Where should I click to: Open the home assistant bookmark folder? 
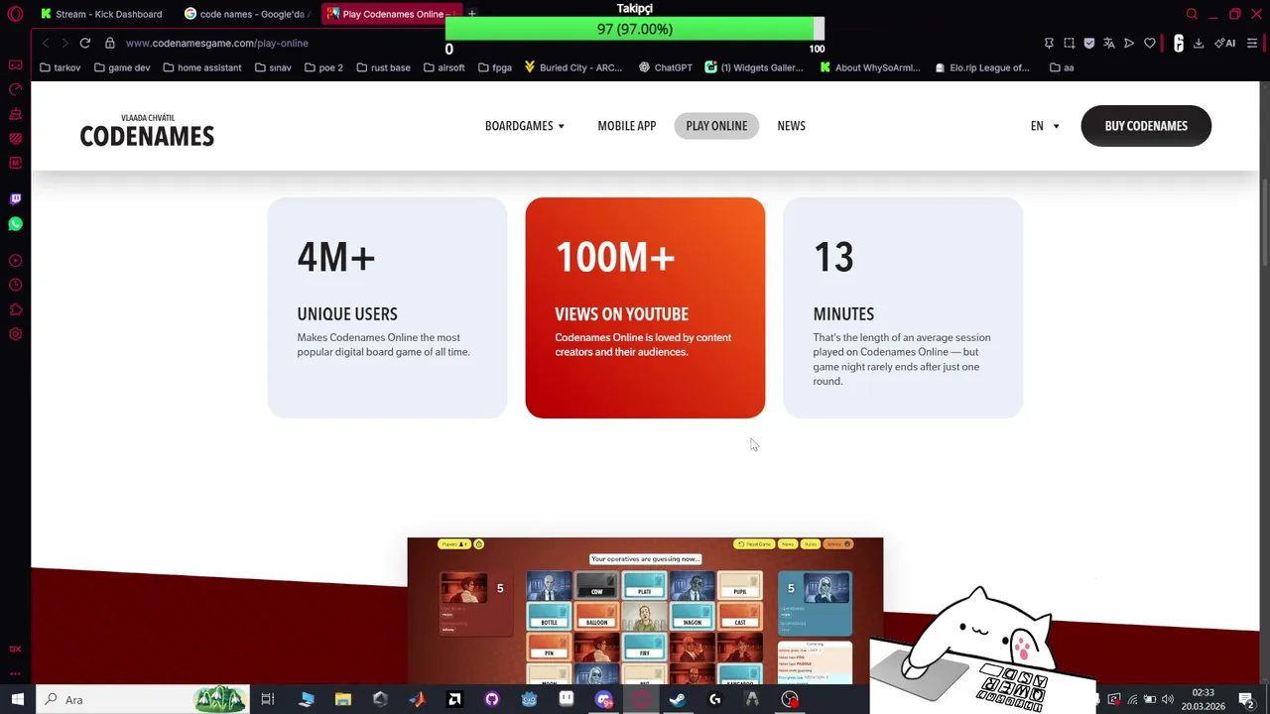point(201,67)
